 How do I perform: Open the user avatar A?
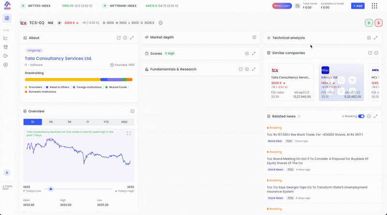(x=7, y=173)
